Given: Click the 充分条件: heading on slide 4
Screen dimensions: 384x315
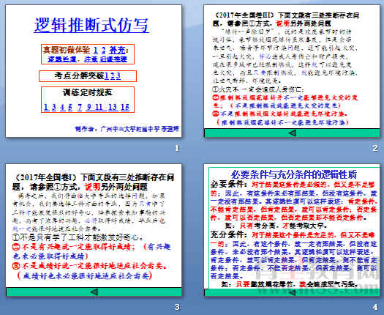Looking at the screenshot, I should 229,234.
